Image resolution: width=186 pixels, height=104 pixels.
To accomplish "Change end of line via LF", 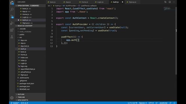I will pos(156,103).
